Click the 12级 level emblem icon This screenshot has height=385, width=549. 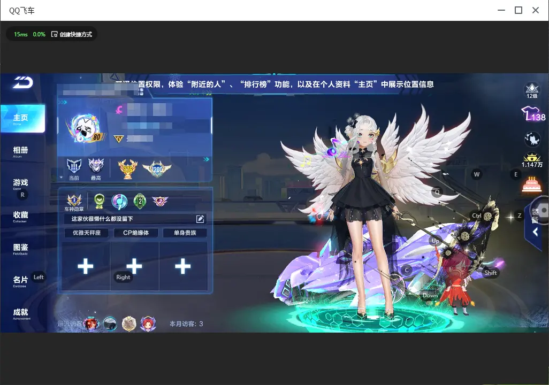(x=532, y=91)
